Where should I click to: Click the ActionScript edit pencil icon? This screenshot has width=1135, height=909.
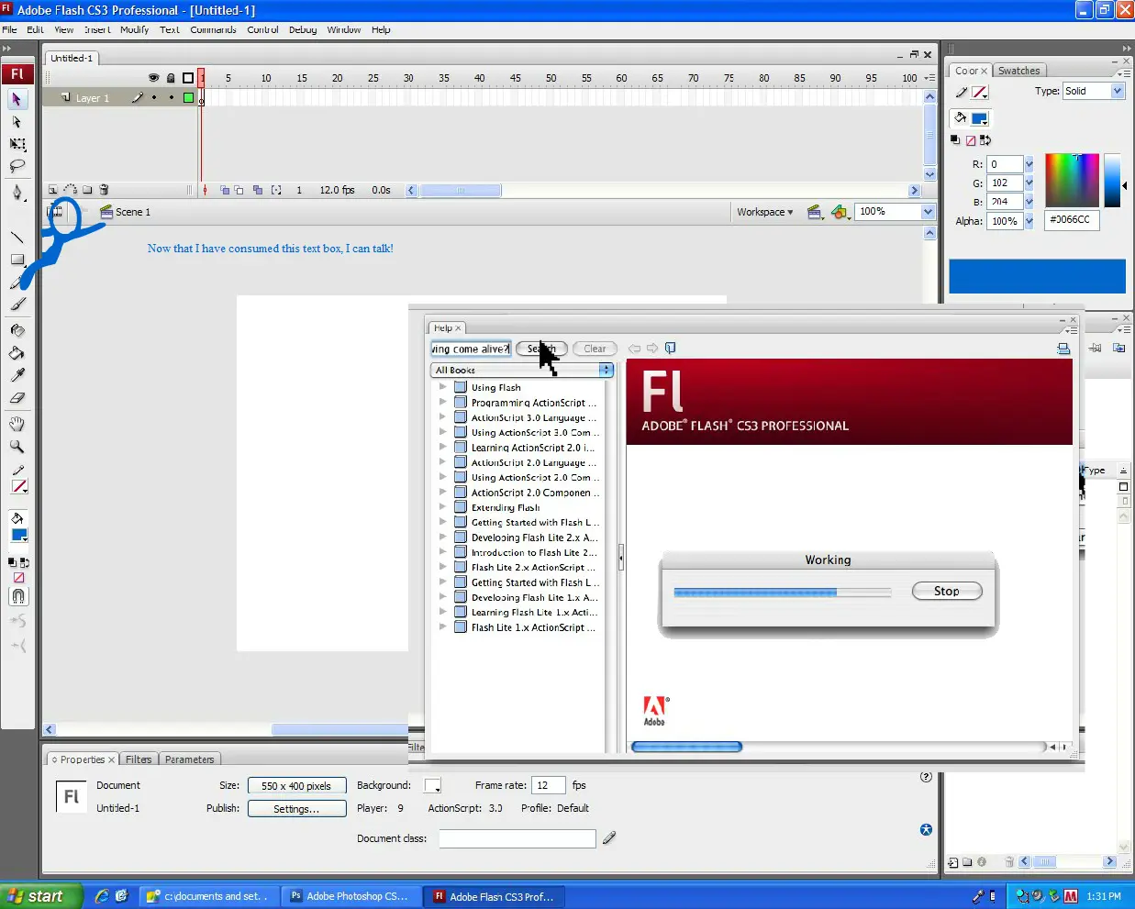[x=609, y=837]
